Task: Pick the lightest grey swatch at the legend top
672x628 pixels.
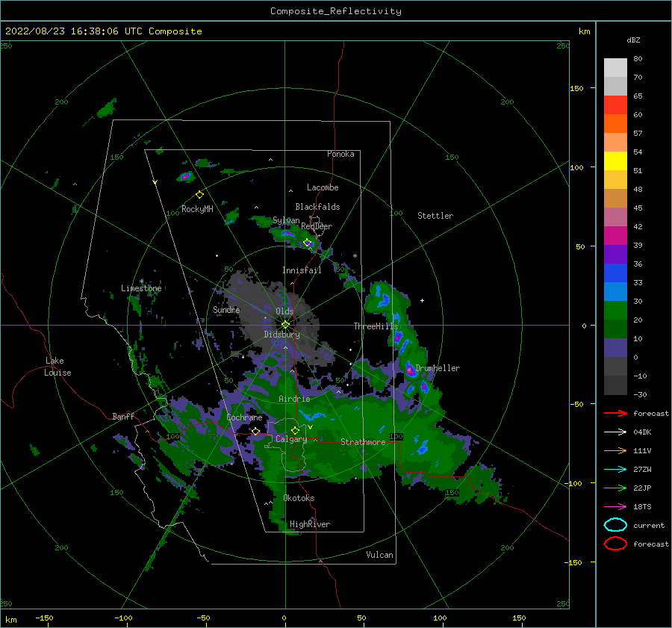Action: pos(615,68)
